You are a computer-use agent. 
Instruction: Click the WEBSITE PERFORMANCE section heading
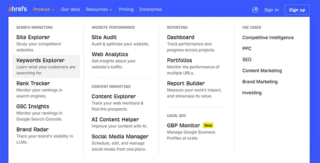click(x=114, y=27)
